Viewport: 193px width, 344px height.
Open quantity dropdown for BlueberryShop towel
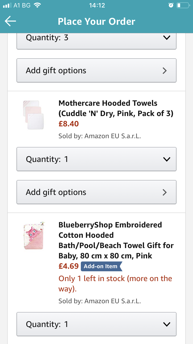[x=96, y=324]
